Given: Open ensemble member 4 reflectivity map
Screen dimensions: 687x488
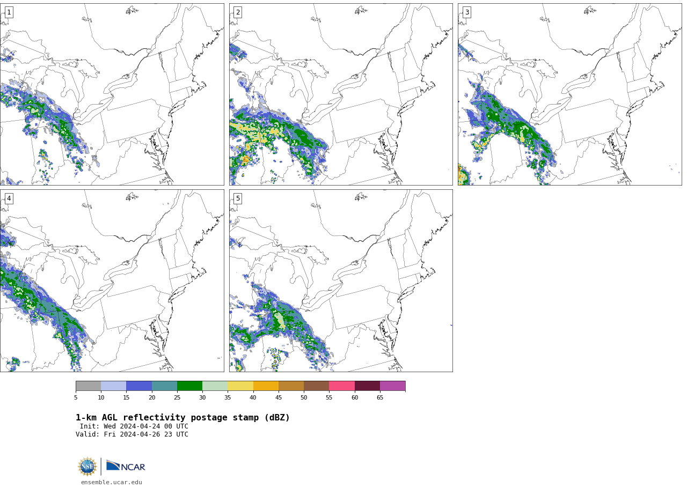Looking at the screenshot, I should (112, 280).
